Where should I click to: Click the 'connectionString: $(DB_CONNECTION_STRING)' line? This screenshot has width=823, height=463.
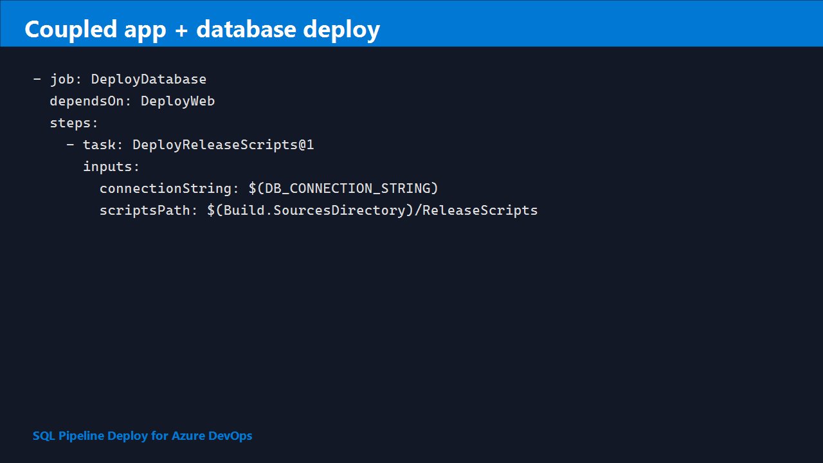coord(269,189)
